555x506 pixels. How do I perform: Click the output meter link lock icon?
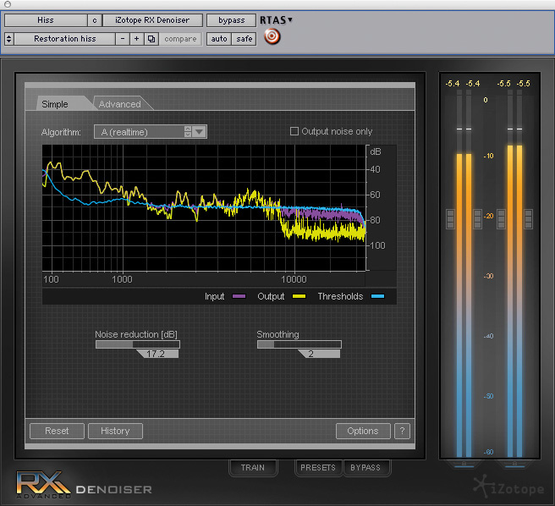point(514,464)
